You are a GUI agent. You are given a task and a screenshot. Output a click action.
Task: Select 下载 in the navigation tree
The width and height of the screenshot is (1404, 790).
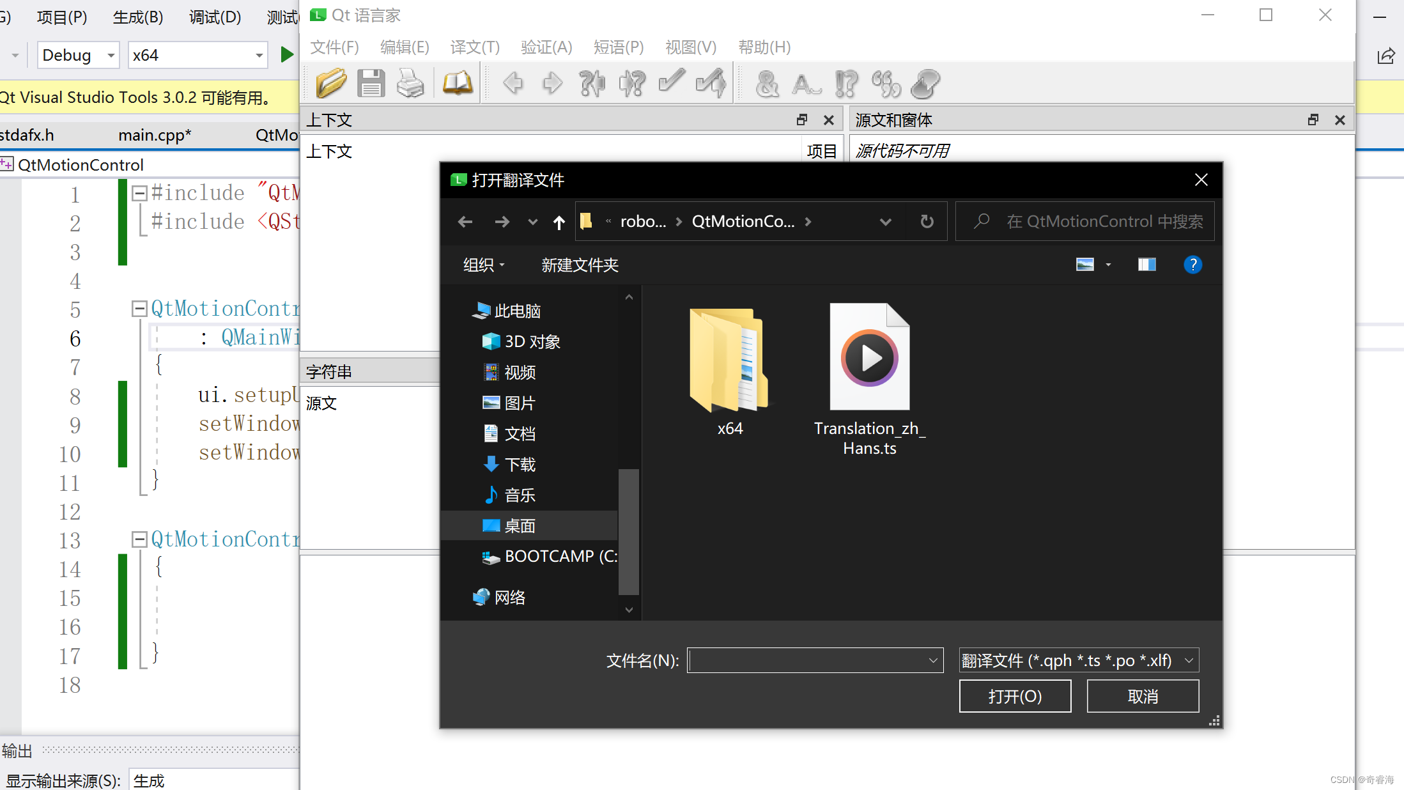[509, 465]
